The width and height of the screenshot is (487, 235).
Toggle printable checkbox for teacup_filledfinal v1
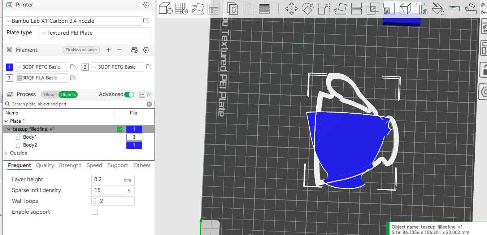tap(120, 129)
